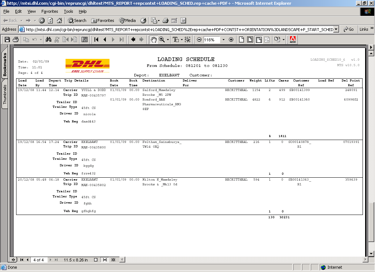This screenshot has height=272, width=375.
Task: Expand the Zoom tool options arrow
Action: (x=168, y=39)
